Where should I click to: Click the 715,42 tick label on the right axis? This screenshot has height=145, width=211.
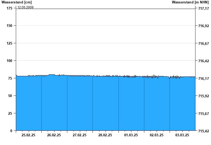point(203,131)
